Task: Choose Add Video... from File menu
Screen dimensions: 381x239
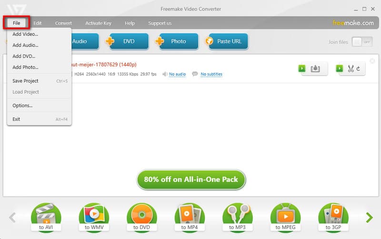Action: [x=39, y=34]
